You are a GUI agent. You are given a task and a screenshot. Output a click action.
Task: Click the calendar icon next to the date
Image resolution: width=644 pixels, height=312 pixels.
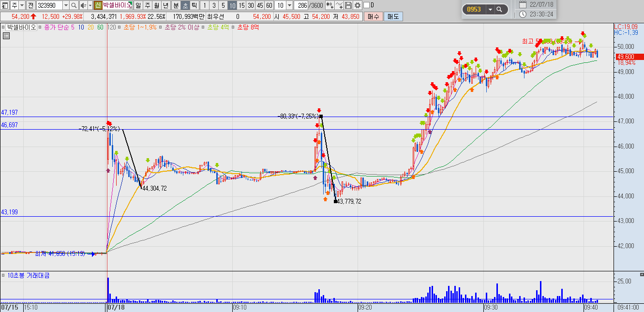point(523,4)
